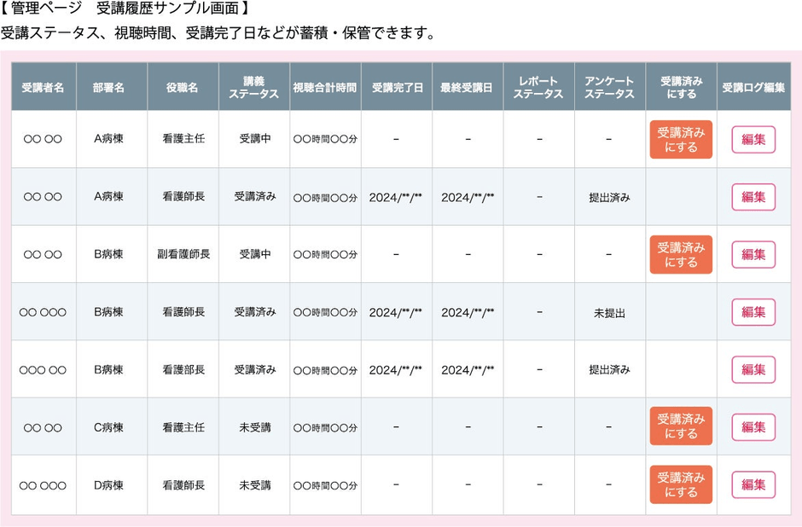Click 編集 in B病棟 副看護師長 row
This screenshot has width=802, height=527.
pos(753,255)
